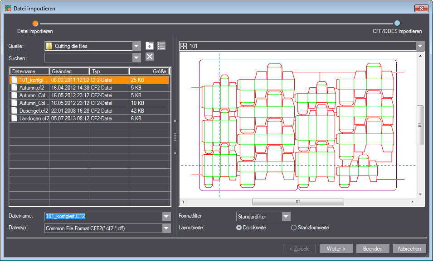This screenshot has width=433, height=261.
Task: Select the Autumn_Col... 5 KB file
Action: click(89, 95)
